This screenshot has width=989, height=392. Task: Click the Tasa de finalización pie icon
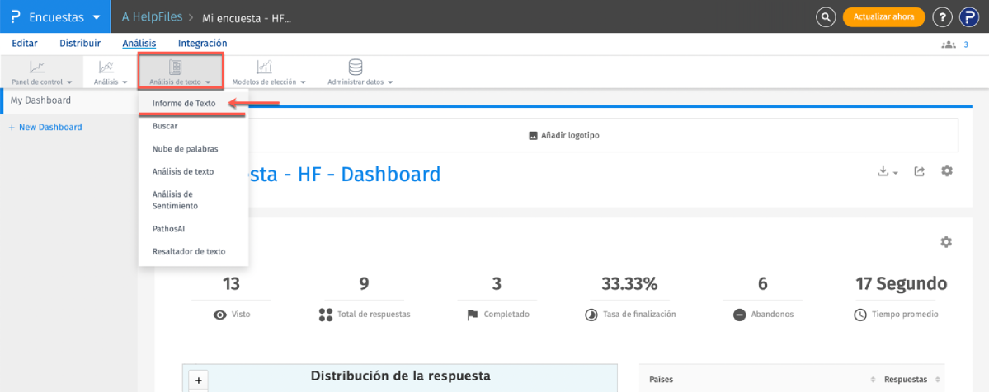(x=592, y=315)
